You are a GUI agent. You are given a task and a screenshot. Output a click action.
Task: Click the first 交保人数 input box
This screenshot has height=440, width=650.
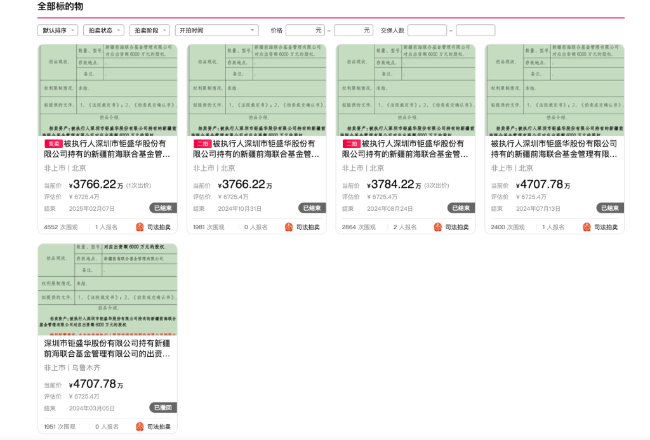427,30
